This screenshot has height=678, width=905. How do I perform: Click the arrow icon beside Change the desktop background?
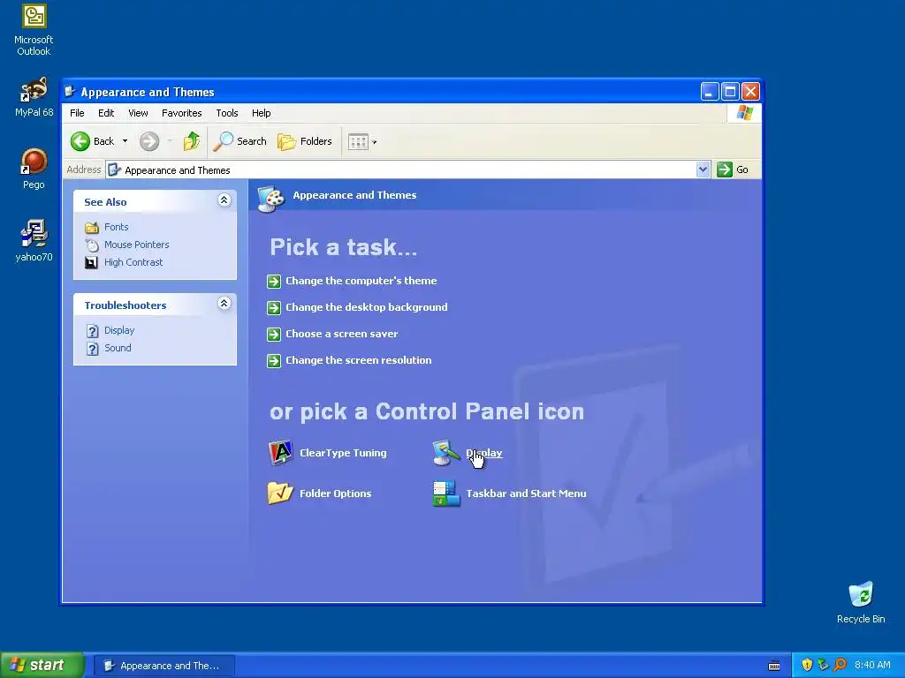click(x=274, y=308)
